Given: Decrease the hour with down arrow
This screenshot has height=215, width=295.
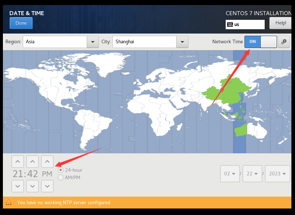Looking at the screenshot, I should pos(18,186).
